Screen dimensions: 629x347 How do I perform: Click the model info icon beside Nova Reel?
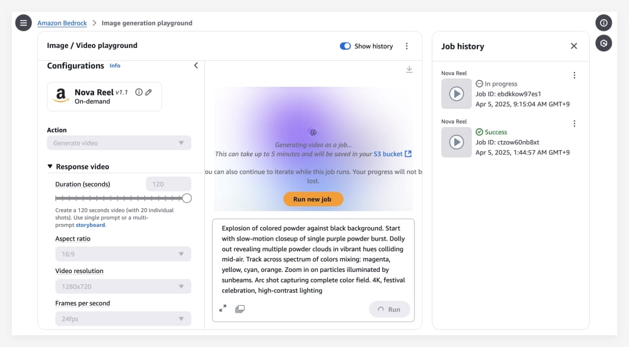[139, 92]
